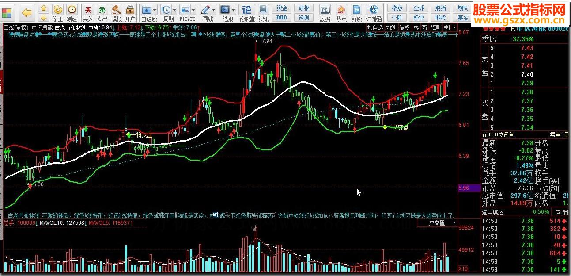
Task: Click the 资金 capital flow button
Action: (x=282, y=8)
